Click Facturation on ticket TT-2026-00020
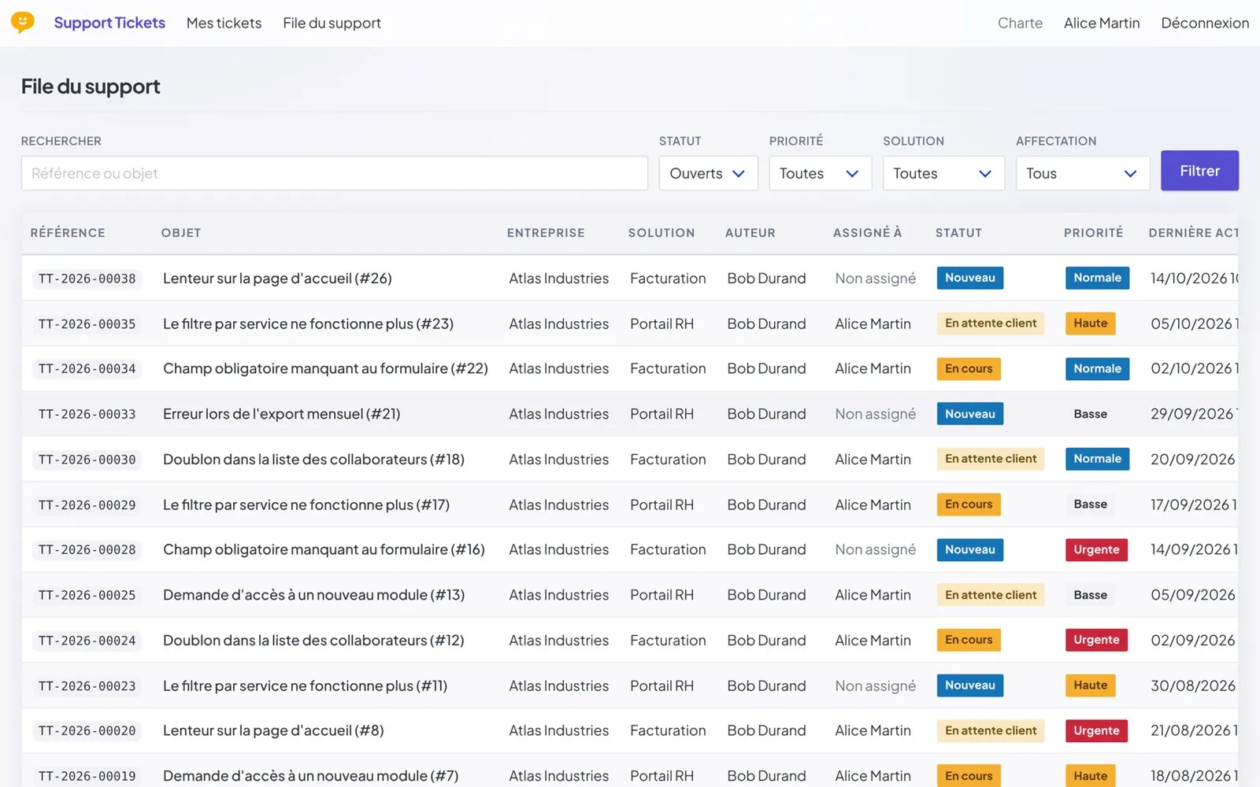 click(x=668, y=731)
